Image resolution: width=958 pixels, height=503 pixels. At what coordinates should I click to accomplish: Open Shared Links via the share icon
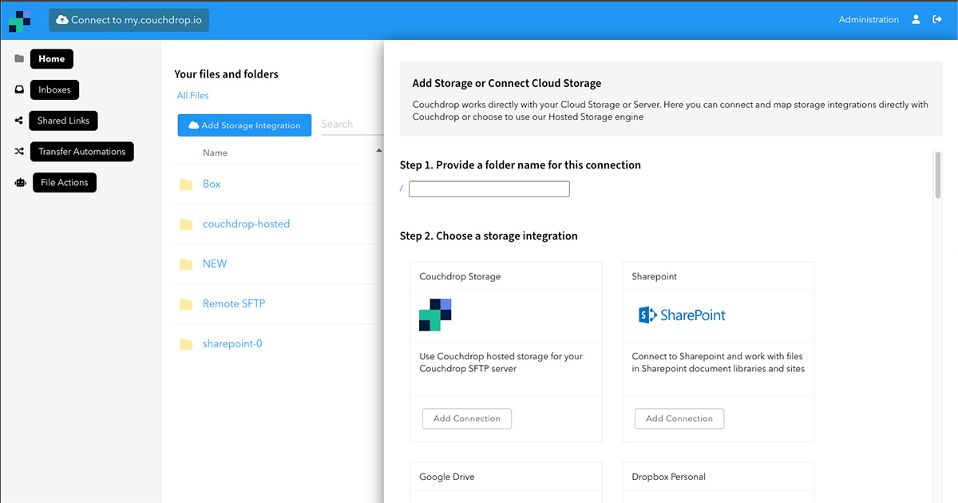[x=19, y=120]
